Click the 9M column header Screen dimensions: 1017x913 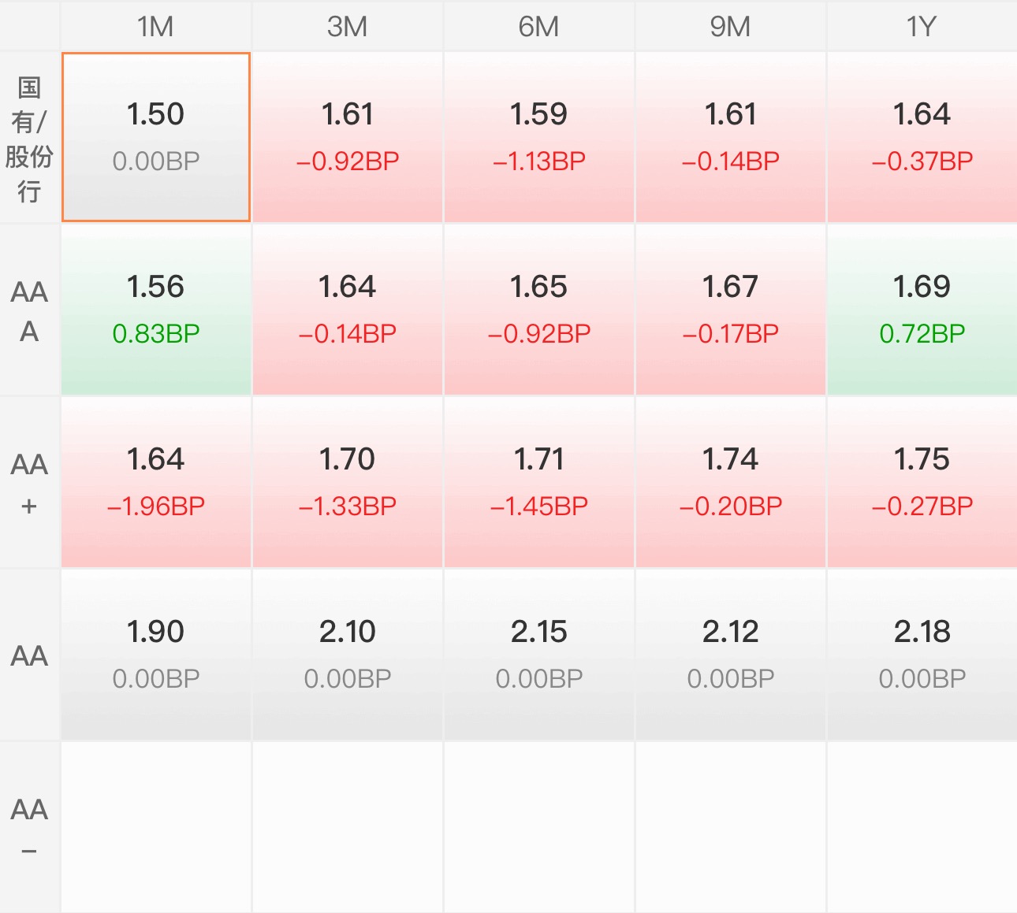coord(731,26)
